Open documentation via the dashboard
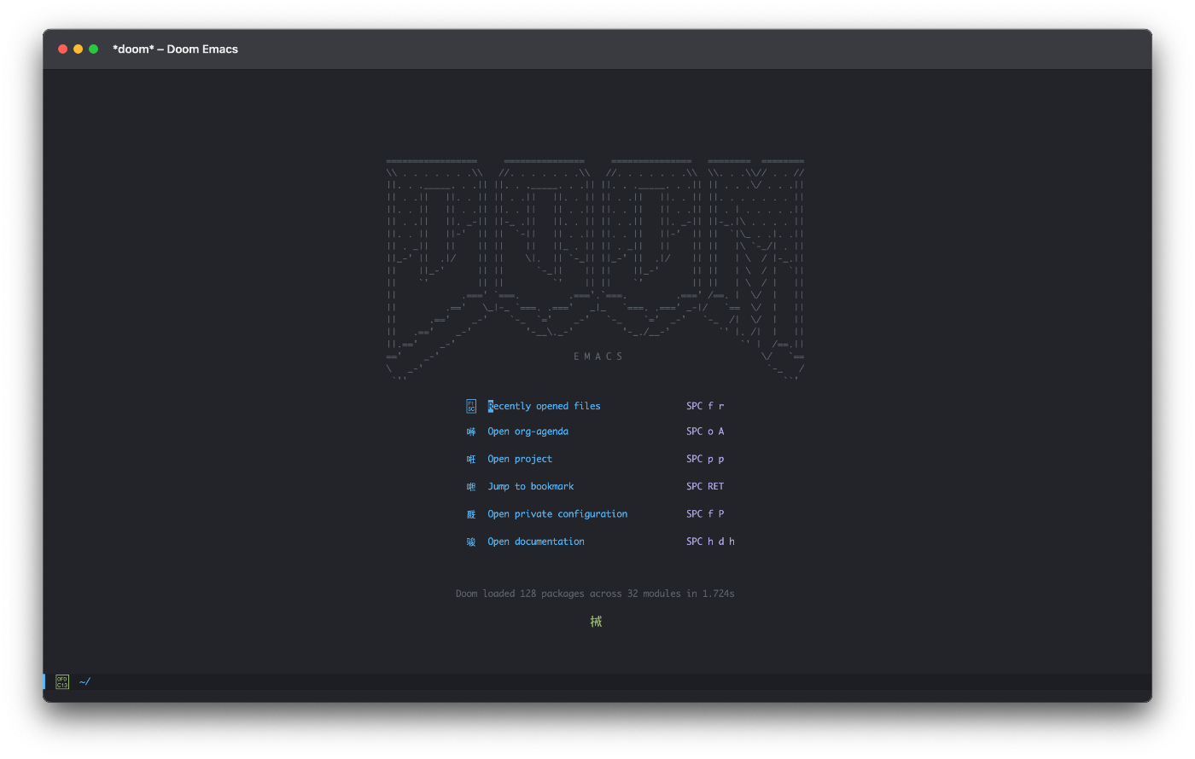1195x759 pixels. point(535,541)
